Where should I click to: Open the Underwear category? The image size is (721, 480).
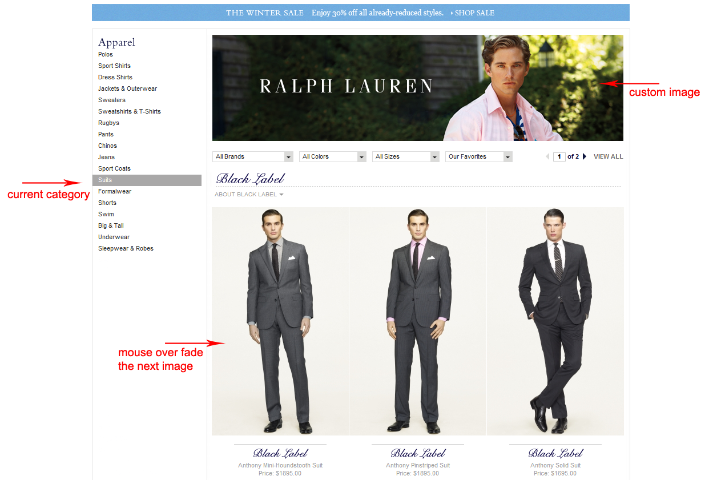coord(114,237)
